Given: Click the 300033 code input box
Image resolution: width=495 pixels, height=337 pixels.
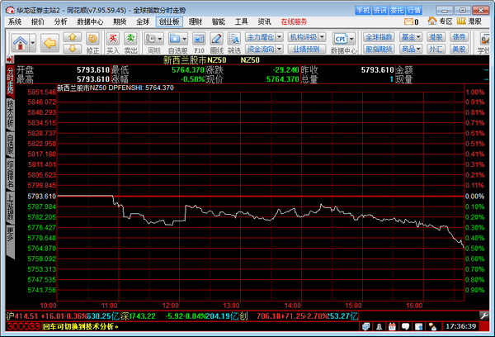Looking at the screenshot, I should point(23,326).
